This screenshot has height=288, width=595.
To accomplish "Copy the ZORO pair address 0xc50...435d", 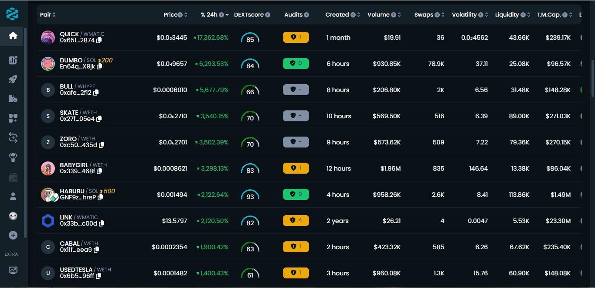I will [x=102, y=145].
